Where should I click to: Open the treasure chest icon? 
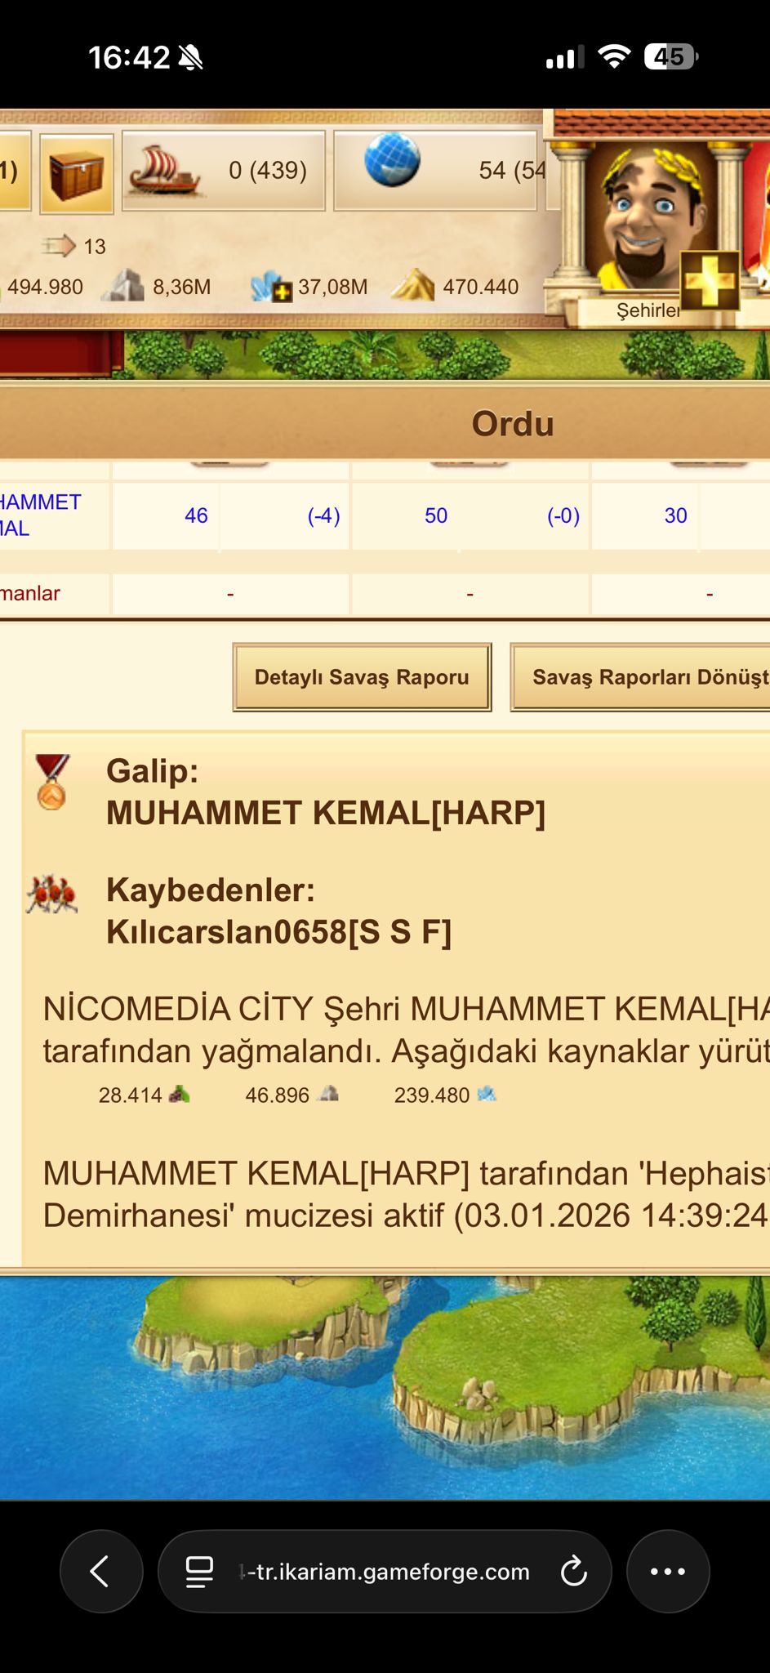77,173
